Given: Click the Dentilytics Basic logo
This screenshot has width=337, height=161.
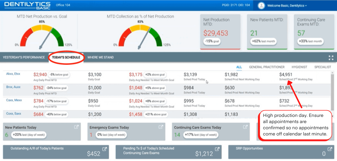Looking at the screenshot, I should click(28, 5).
